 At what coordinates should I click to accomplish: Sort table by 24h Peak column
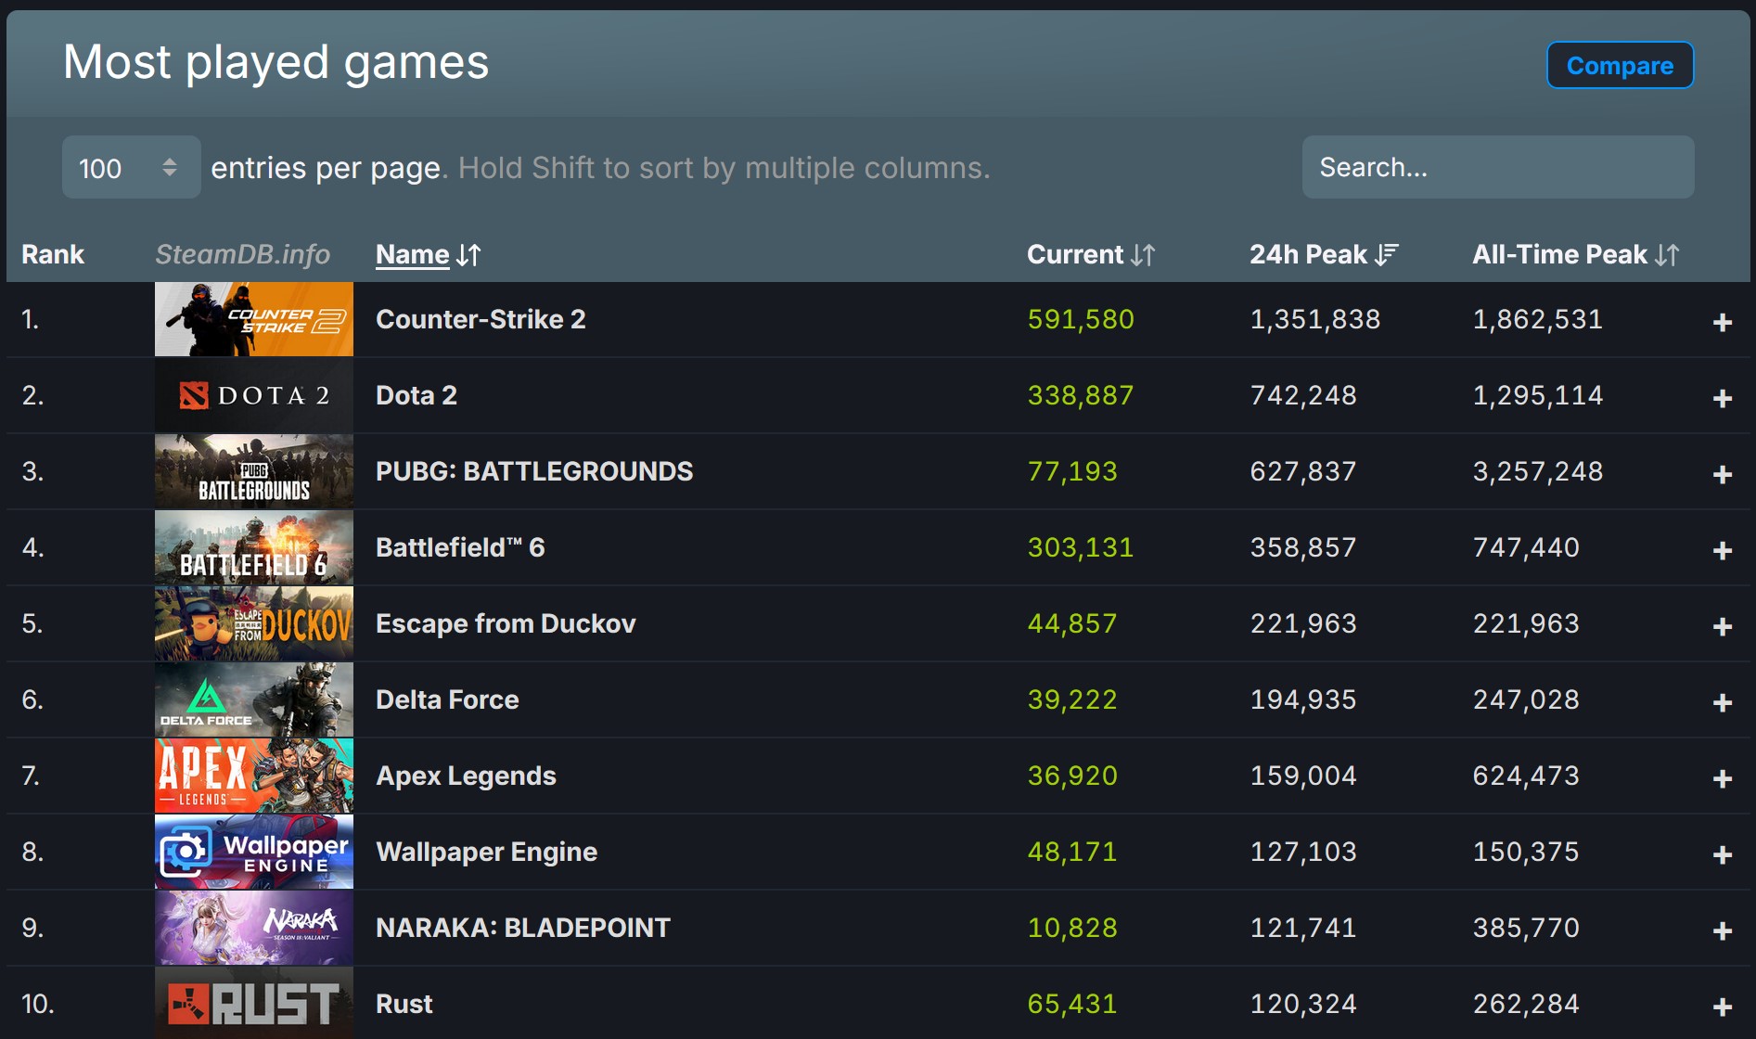pos(1324,254)
